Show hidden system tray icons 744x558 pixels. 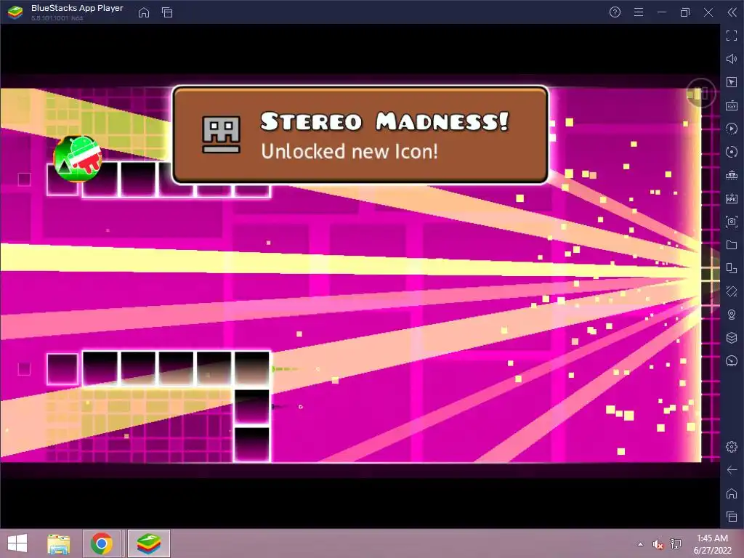coord(641,543)
